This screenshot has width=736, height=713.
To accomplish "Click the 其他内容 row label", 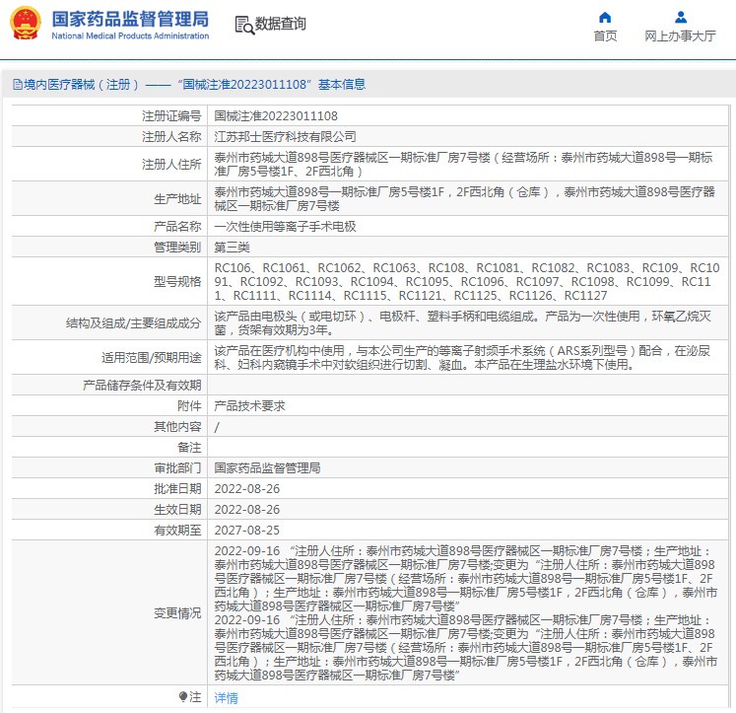I will (x=177, y=426).
